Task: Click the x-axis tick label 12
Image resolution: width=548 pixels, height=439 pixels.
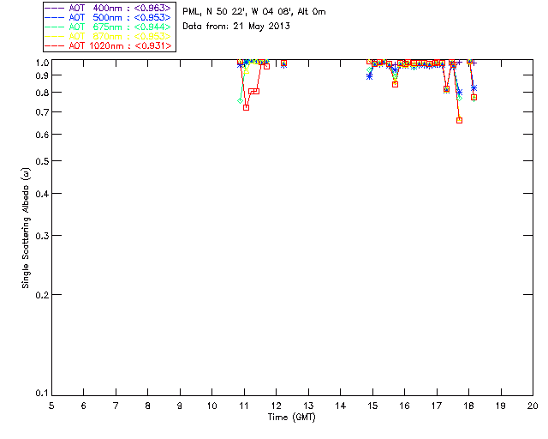Action: pyautogui.click(x=276, y=406)
